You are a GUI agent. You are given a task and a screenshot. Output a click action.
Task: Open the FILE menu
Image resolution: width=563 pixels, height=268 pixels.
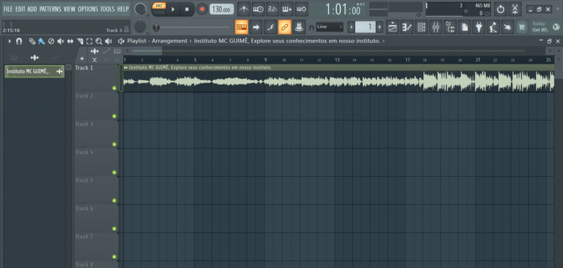coord(8,9)
